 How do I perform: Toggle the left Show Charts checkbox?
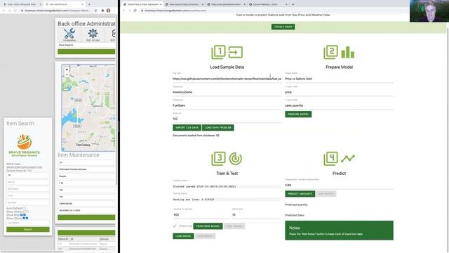point(25,212)
